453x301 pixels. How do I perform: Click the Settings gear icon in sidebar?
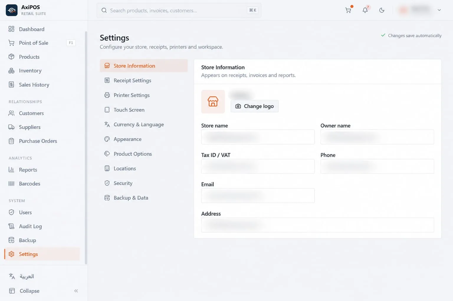[12, 254]
